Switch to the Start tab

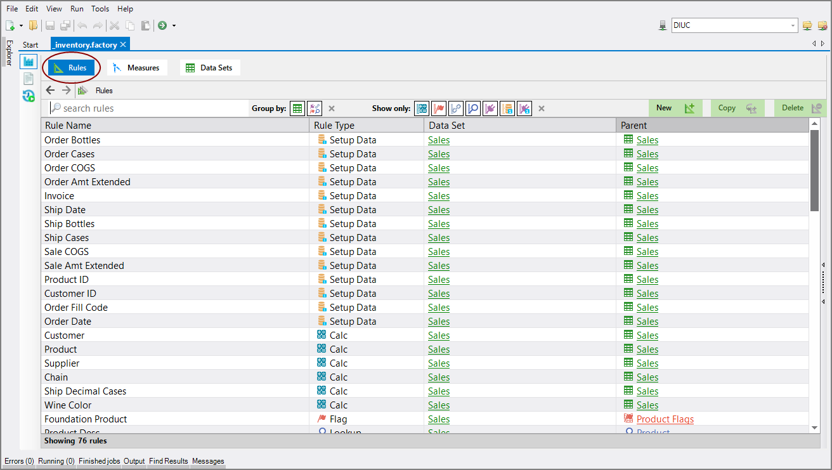[30, 45]
